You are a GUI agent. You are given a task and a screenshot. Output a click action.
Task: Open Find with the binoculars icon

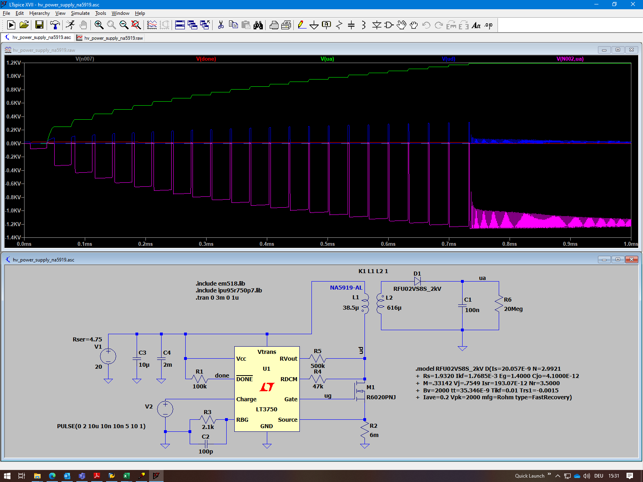tap(258, 25)
